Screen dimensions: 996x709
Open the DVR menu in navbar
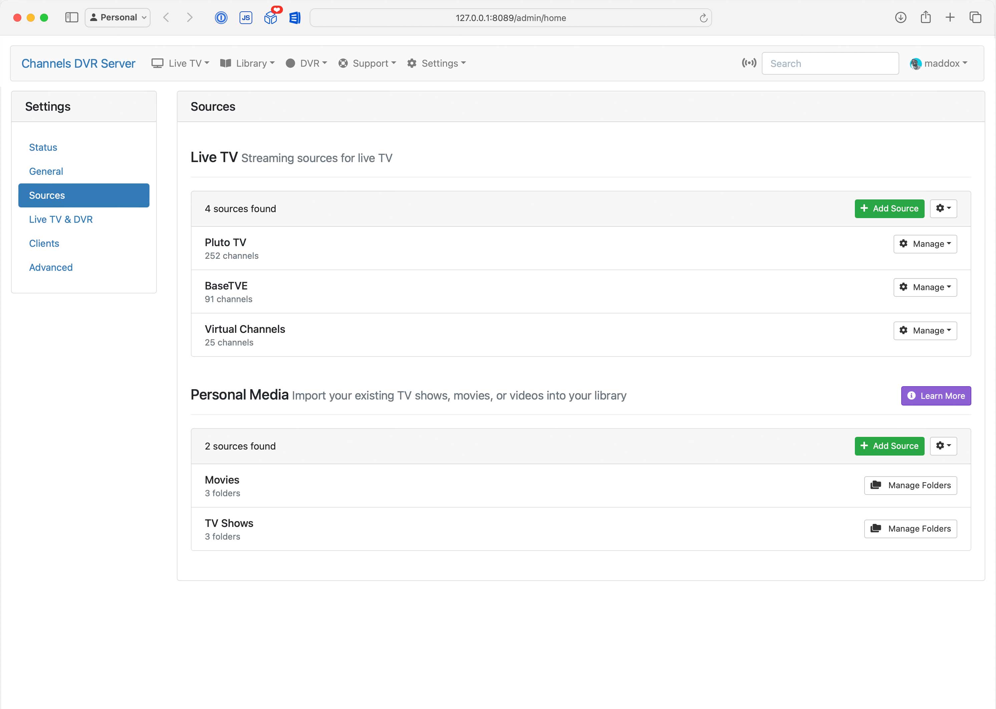[x=306, y=63]
